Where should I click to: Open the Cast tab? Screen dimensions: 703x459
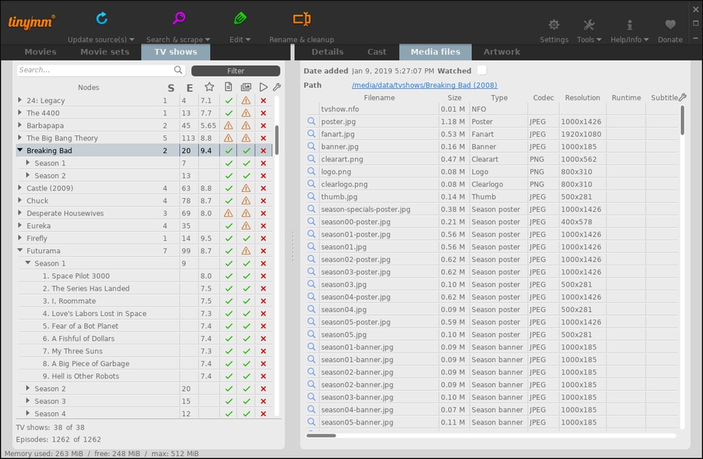tap(376, 52)
